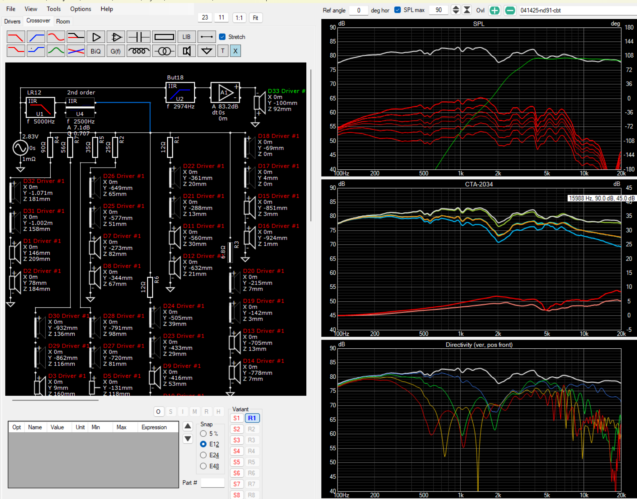
Task: Open the Tools menu
Action: click(53, 9)
